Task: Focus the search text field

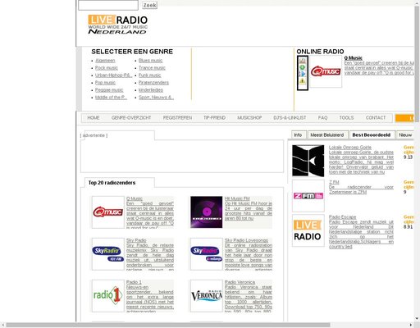Action: pos(108,5)
